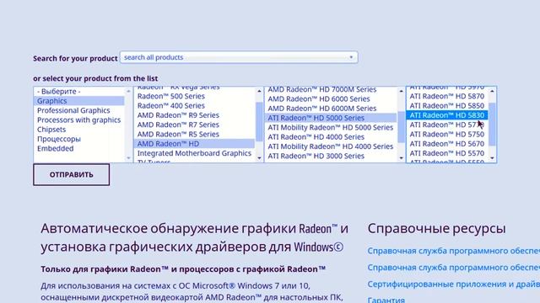Image resolution: width=540 pixels, height=303 pixels.
Task: Select AMD Radeon™ HD entry
Action: coord(194,144)
